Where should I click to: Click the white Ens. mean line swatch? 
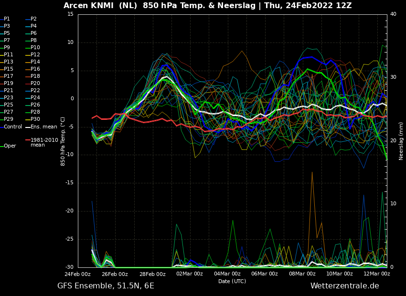pyautogui.click(x=28, y=127)
